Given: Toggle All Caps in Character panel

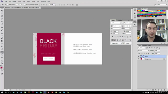Looking at the screenshot, I should 118,37.
